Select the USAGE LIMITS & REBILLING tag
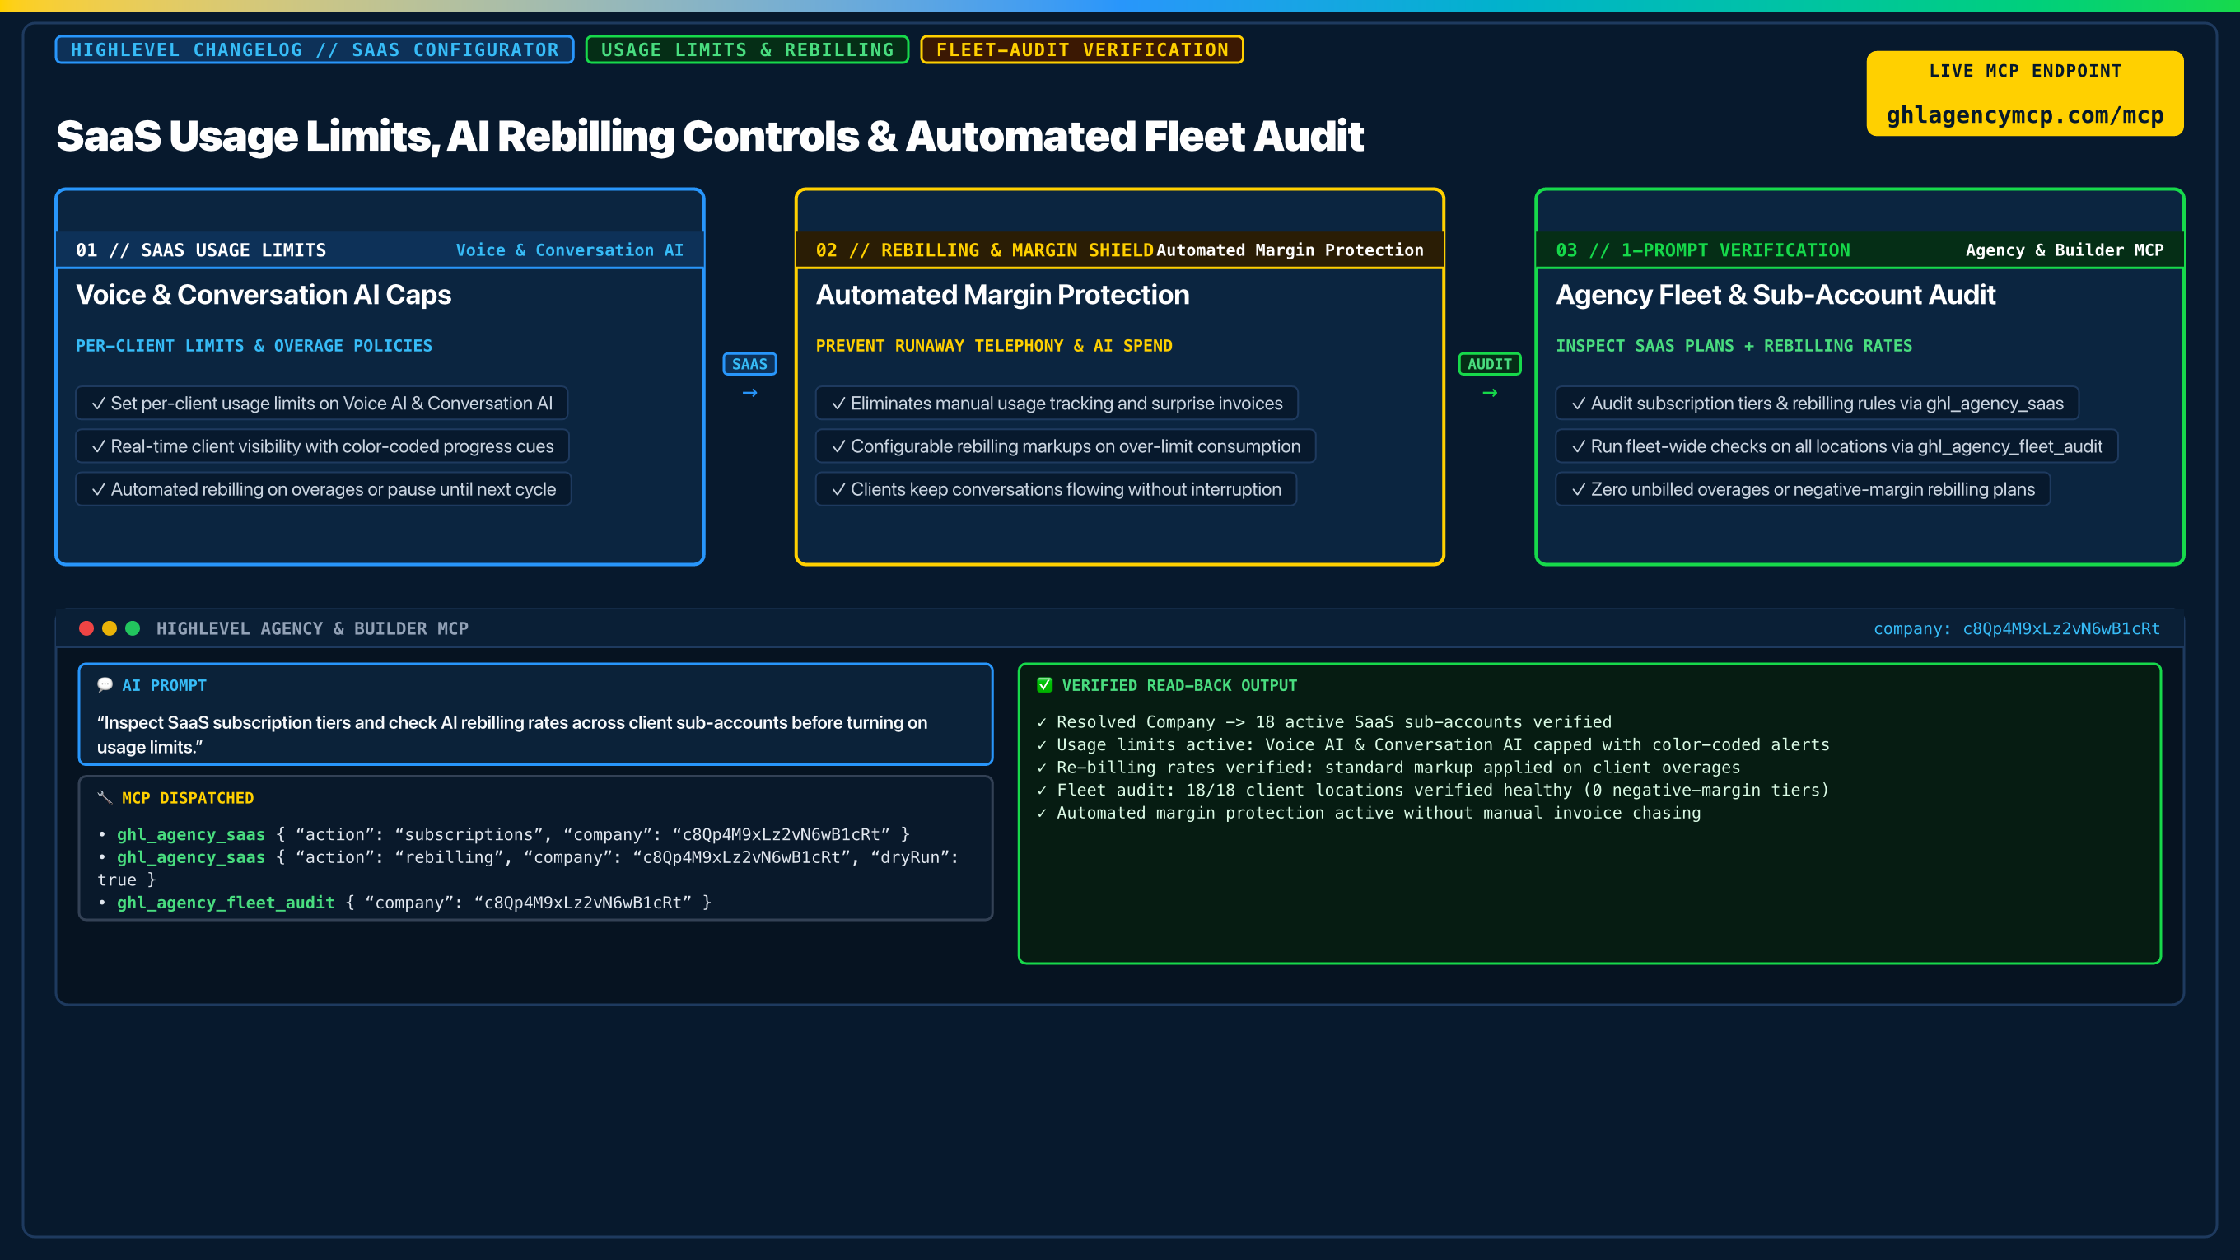 [x=747, y=49]
